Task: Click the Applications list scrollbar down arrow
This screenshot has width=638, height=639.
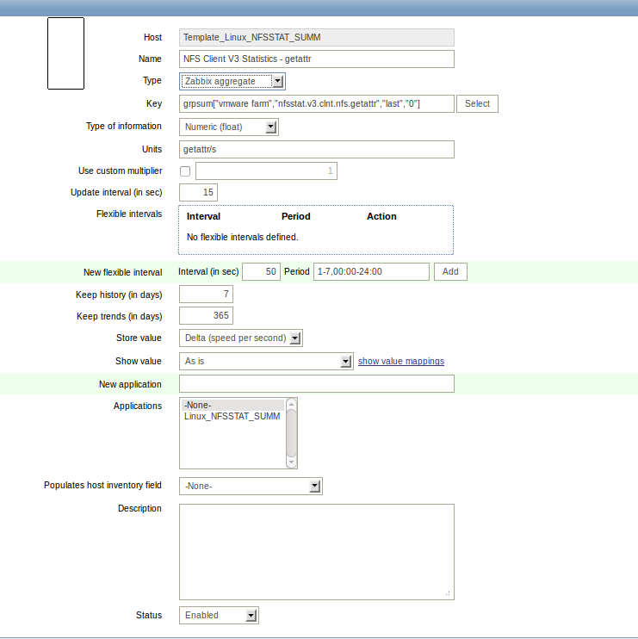Action: (x=291, y=462)
